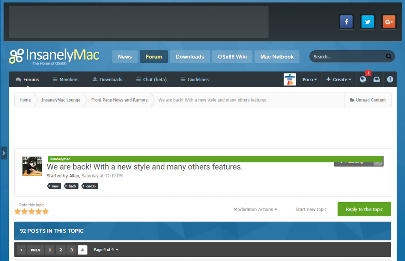Image resolution: width=405 pixels, height=261 pixels.
Task: Open the News section
Action: pos(125,57)
